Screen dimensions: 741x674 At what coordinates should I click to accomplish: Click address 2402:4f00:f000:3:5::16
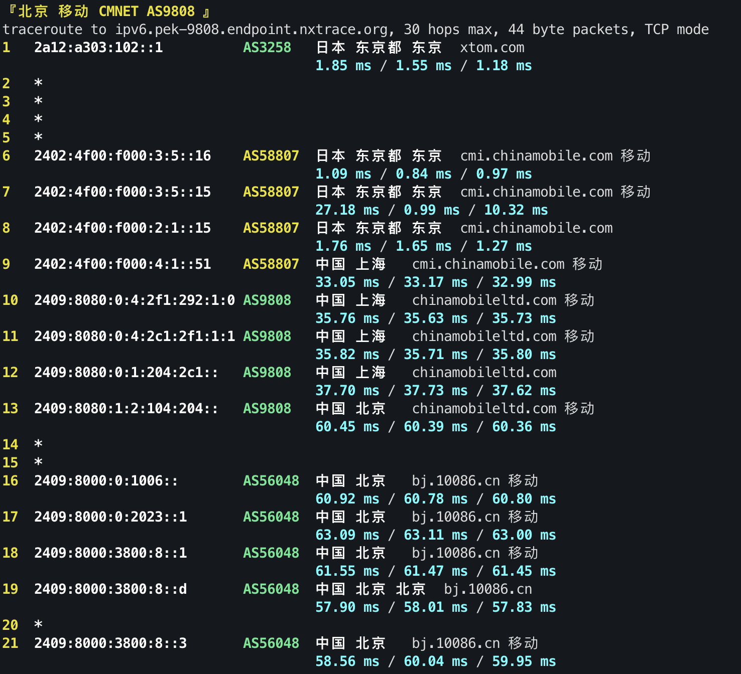click(x=122, y=156)
